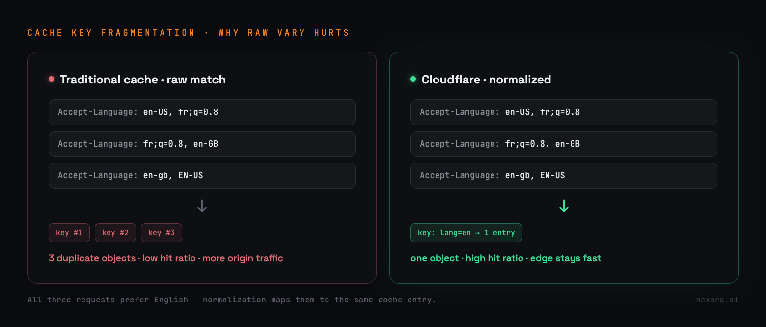Click the red dot beside Traditional cache
The height and width of the screenshot is (327, 766).
click(52, 79)
